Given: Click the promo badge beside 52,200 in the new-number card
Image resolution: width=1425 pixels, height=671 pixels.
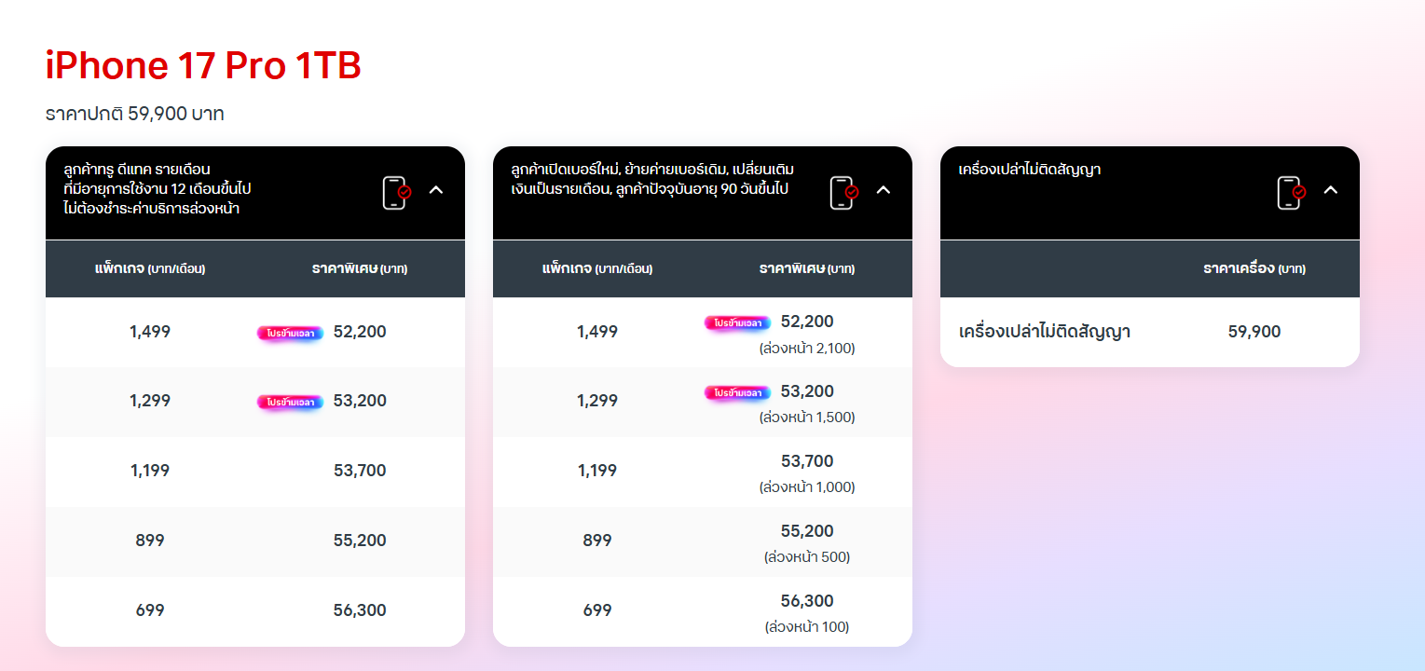Looking at the screenshot, I should (x=737, y=322).
